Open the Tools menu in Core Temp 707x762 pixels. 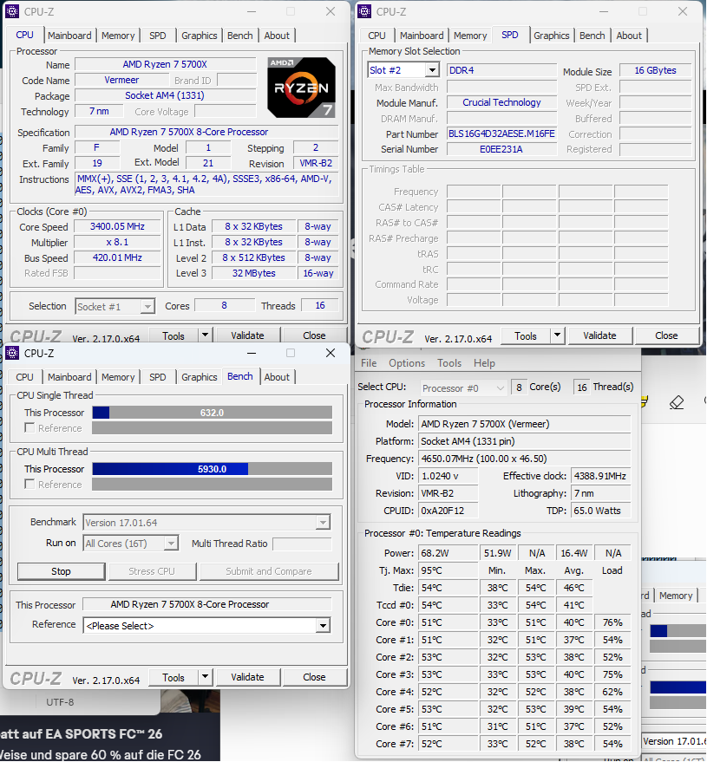(449, 363)
